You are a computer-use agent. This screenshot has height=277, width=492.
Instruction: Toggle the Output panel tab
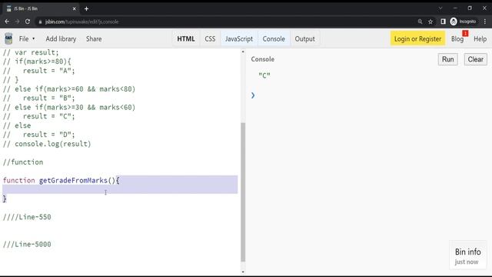(x=304, y=39)
